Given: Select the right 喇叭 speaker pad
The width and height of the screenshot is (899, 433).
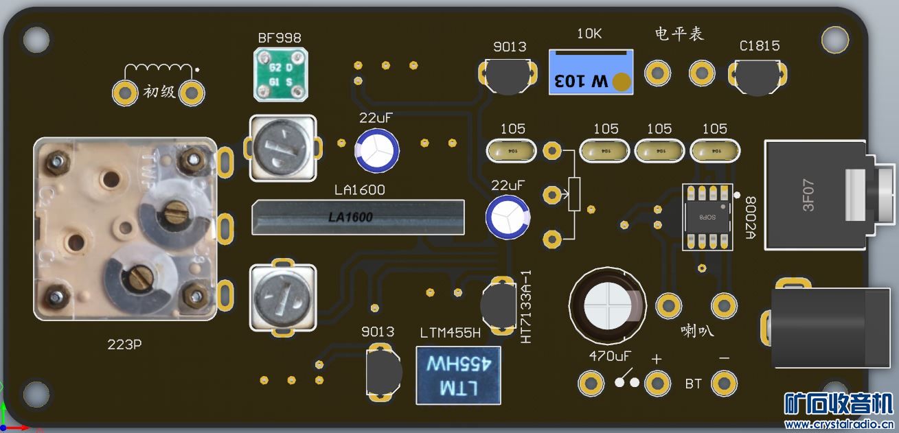Looking at the screenshot, I should pos(723,305).
